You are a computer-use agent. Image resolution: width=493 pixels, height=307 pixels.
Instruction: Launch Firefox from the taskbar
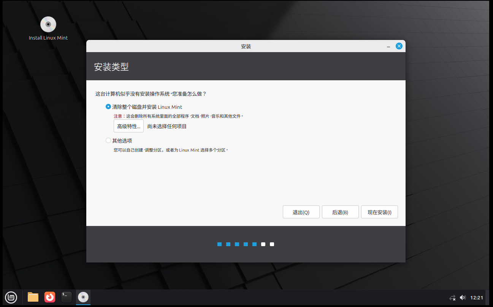(x=49, y=297)
